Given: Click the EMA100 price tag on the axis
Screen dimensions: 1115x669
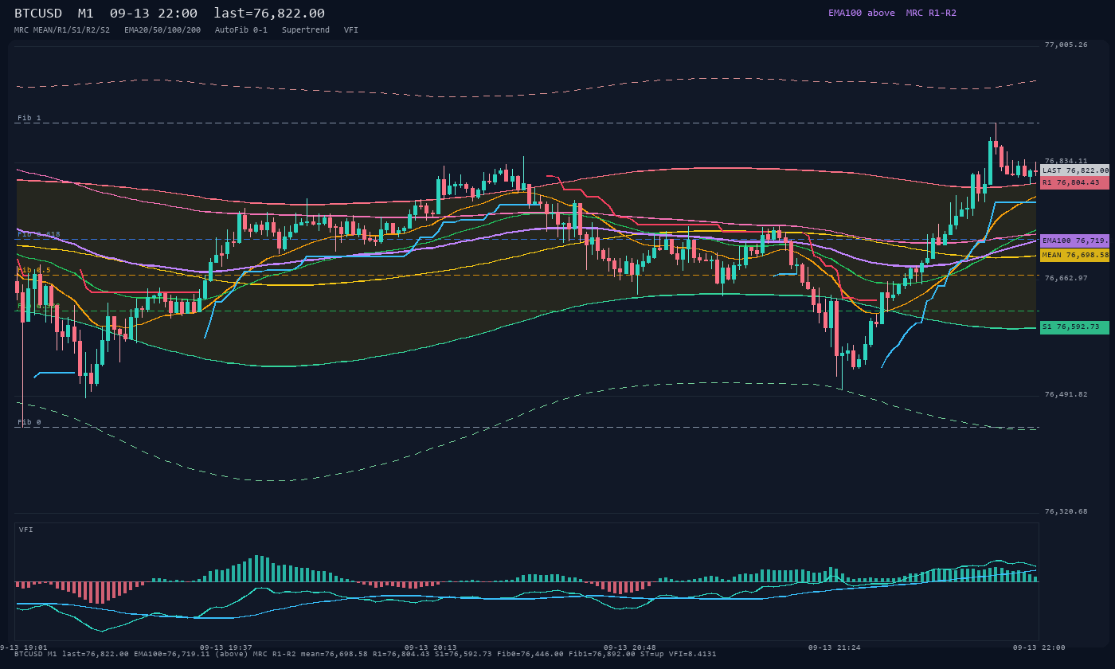Looking at the screenshot, I should click(1074, 241).
